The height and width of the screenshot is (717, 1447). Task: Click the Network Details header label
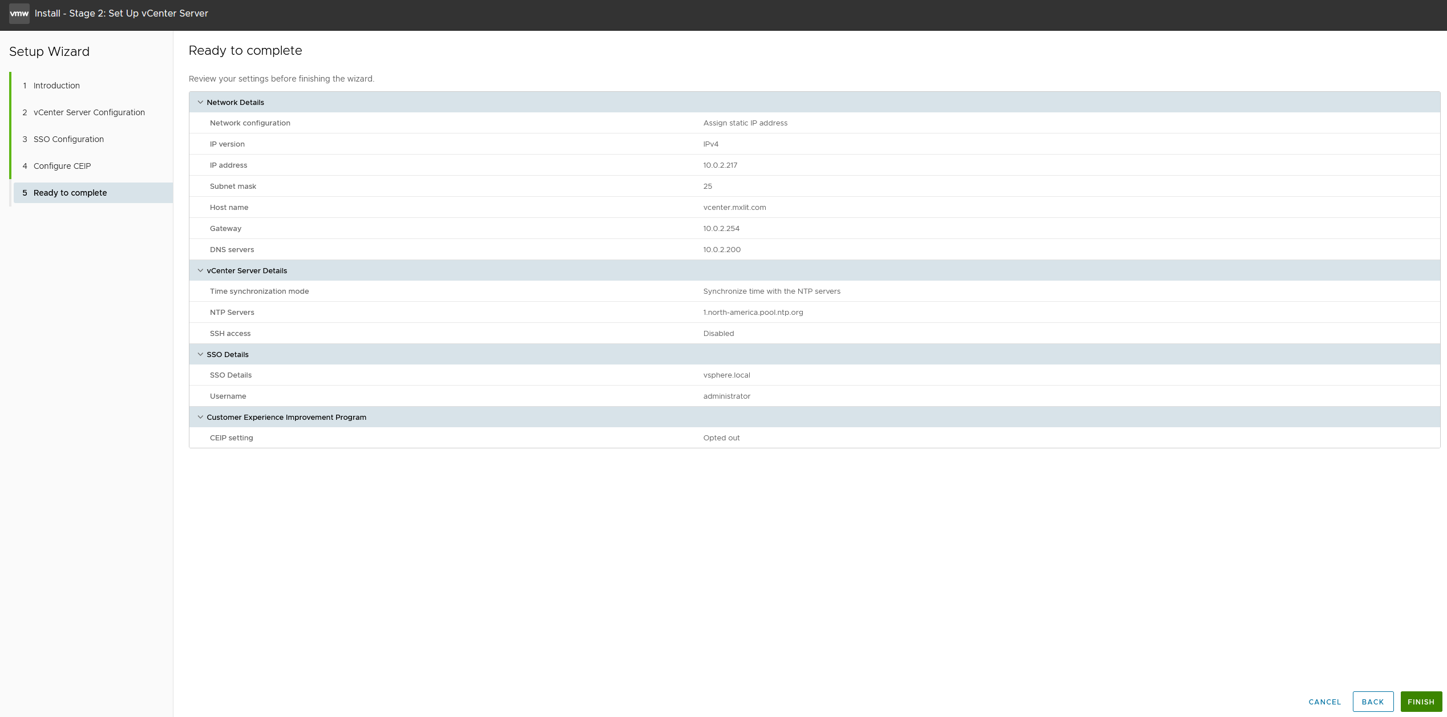tap(235, 103)
